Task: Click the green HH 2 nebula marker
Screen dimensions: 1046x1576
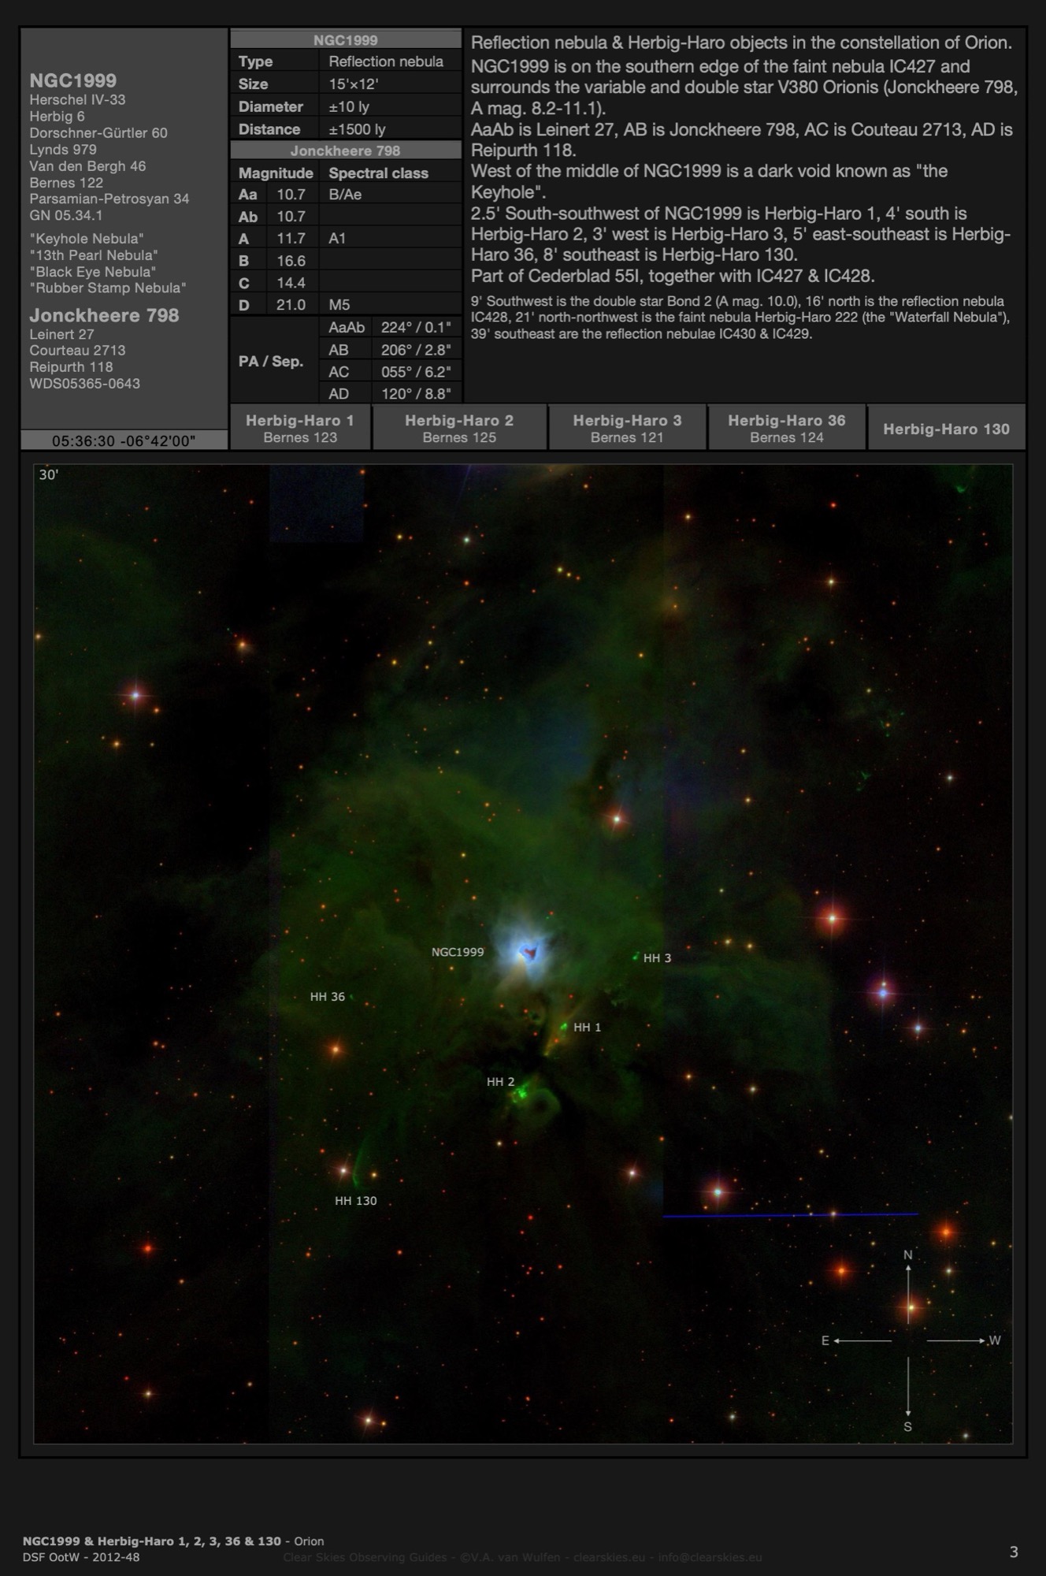Action: coord(521,1094)
